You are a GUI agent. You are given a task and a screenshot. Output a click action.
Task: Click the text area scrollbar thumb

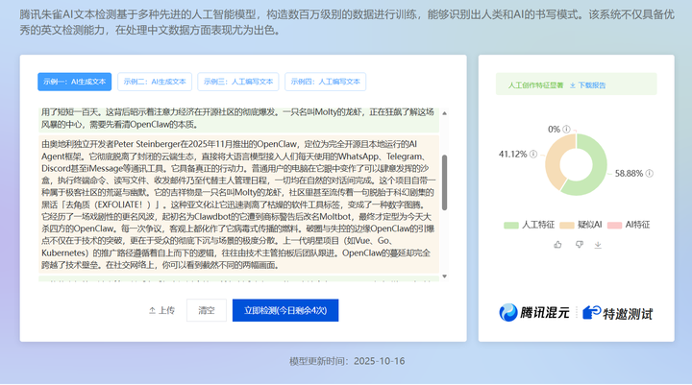pos(444,182)
